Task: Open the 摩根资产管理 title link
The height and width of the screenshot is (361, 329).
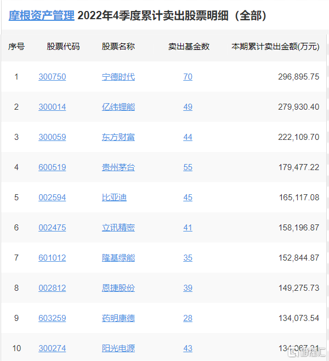Action: (x=42, y=16)
